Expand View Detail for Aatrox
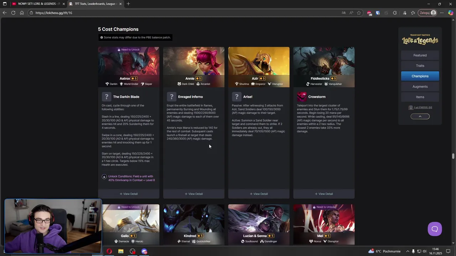Image resolution: width=456 pixels, height=256 pixels. (x=129, y=194)
